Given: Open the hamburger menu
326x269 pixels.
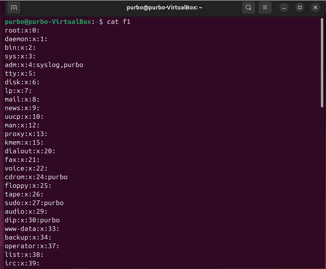Looking at the screenshot, I should [265, 8].
